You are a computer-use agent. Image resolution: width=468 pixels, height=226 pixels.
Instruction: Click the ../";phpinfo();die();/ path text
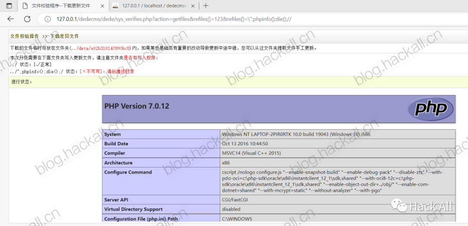(x=37, y=72)
